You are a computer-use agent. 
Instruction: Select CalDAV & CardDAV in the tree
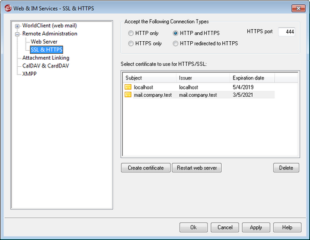(45, 66)
